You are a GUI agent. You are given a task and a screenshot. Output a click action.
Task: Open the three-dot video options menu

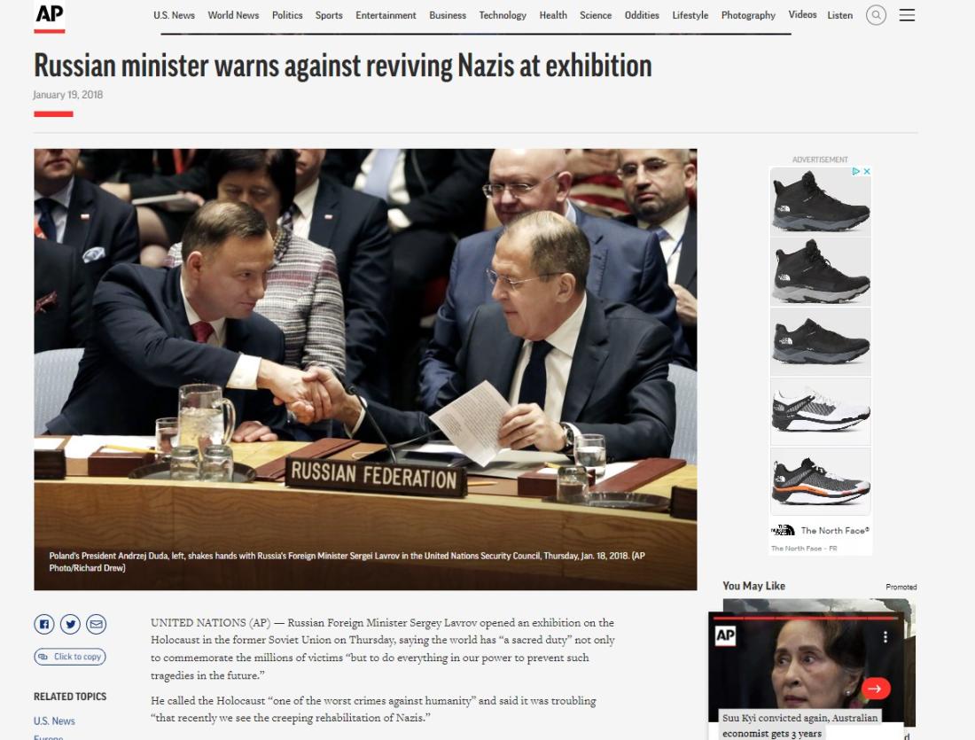tap(885, 637)
